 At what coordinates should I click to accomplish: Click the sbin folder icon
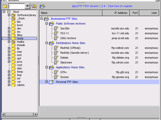[x=13, y=68]
